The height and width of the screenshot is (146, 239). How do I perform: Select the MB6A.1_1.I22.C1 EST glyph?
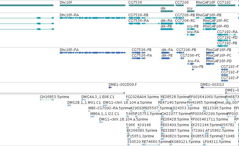pyautogui.click(x=92, y=117)
